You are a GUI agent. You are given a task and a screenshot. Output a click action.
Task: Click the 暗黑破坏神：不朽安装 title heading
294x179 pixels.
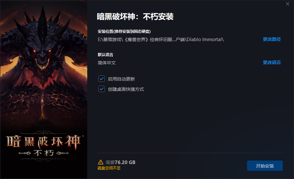coord(135,17)
